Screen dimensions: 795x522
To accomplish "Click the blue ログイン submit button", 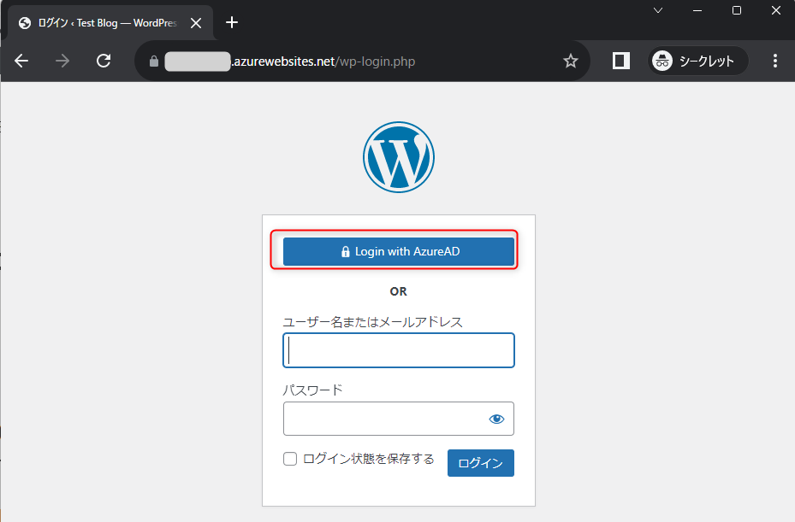I will 481,463.
